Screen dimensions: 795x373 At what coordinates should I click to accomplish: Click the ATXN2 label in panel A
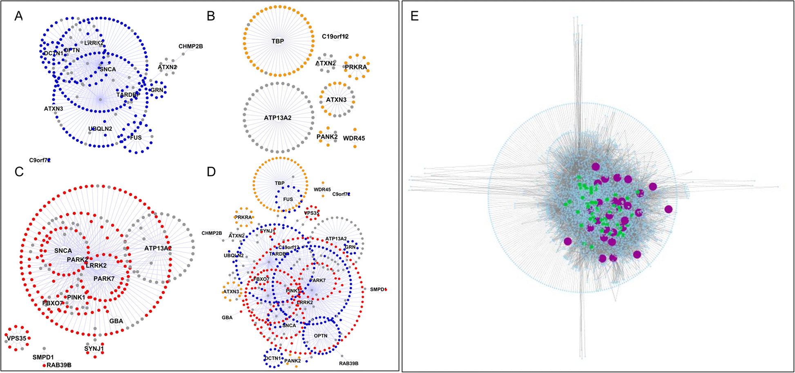[x=167, y=67]
